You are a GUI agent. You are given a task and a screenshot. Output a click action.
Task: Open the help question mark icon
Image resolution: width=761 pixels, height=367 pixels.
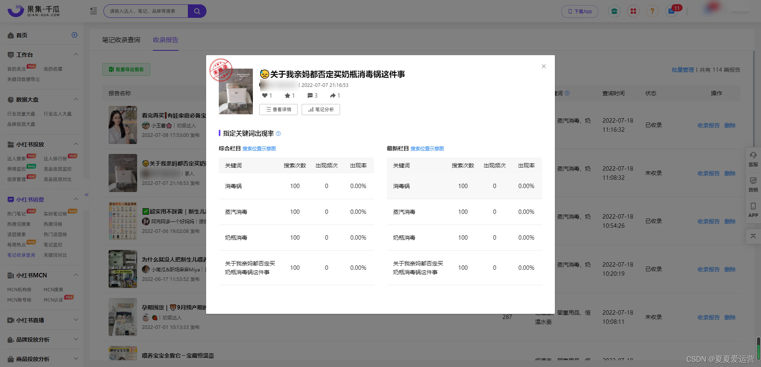(652, 11)
